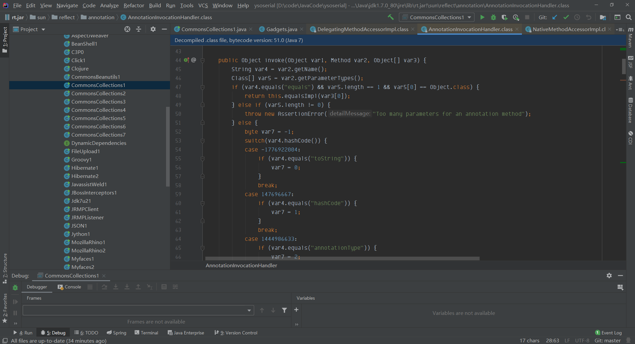Click Git update project arrow icon
The image size is (635, 344).
click(x=555, y=18)
